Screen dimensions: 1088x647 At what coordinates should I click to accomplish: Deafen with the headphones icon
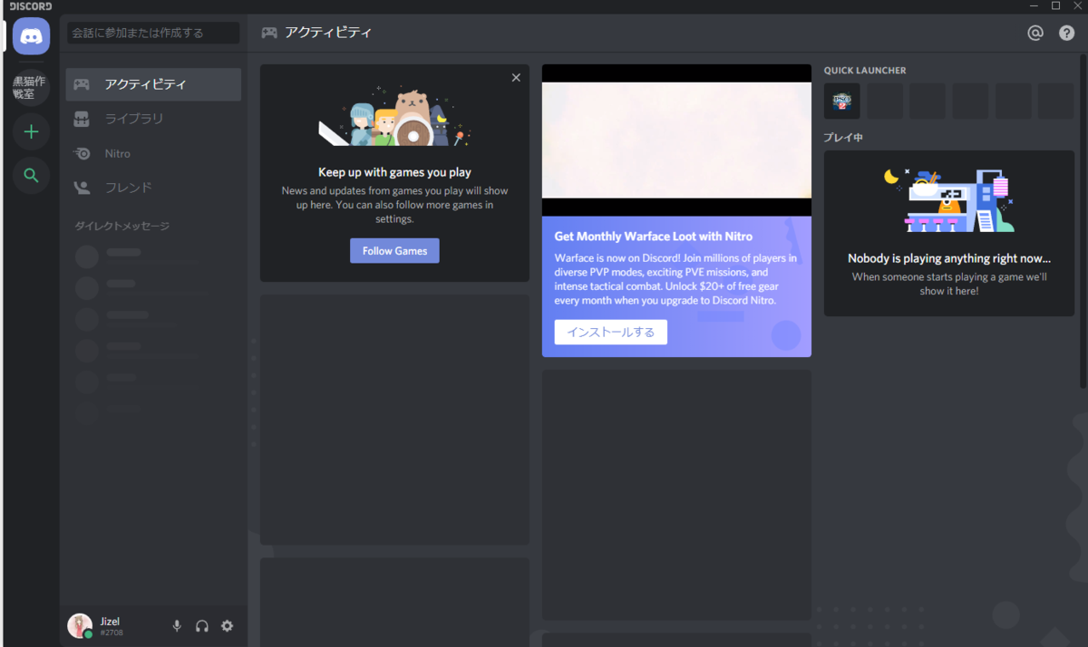202,626
